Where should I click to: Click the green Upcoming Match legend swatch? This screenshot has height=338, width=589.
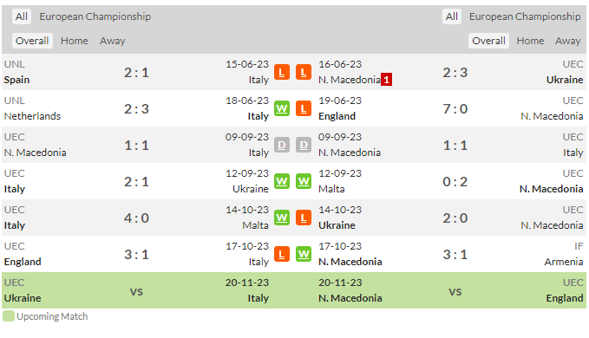pos(9,316)
